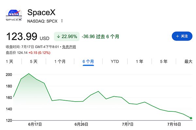This screenshot has width=196, height=130.
Task: Switch chart to YTD range
Action: click(115, 61)
